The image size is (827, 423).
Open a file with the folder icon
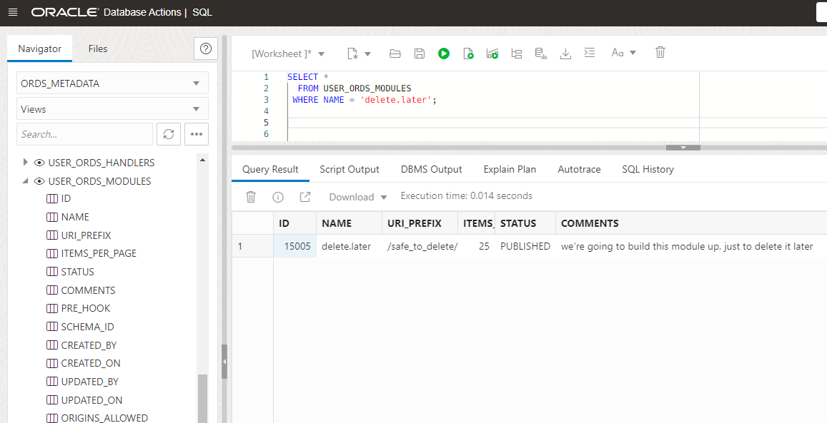click(395, 53)
